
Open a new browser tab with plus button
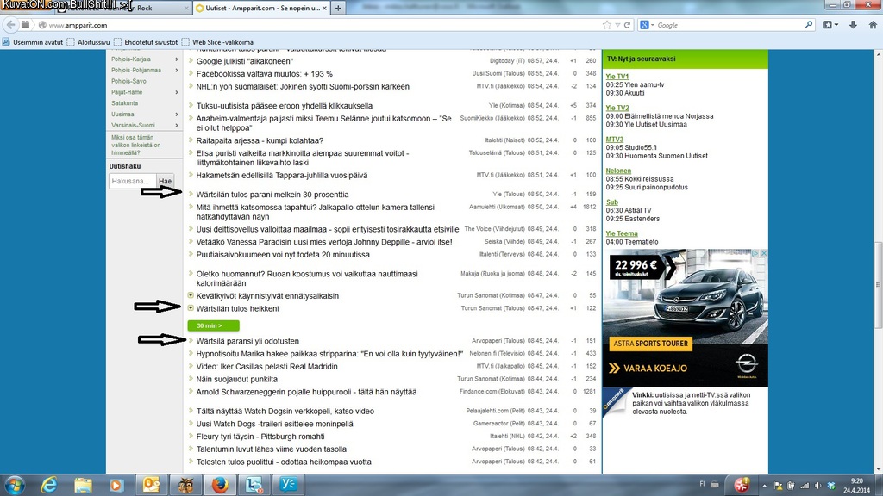tap(338, 8)
